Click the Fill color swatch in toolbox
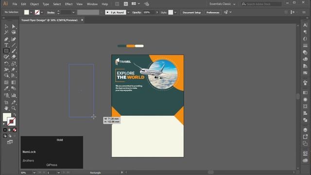 [6, 117]
